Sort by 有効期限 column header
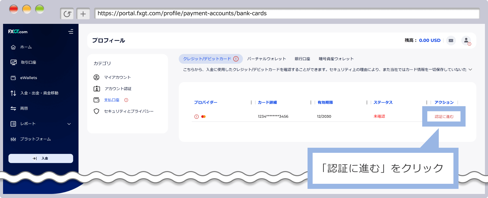The height and width of the screenshot is (198, 488). 325,103
